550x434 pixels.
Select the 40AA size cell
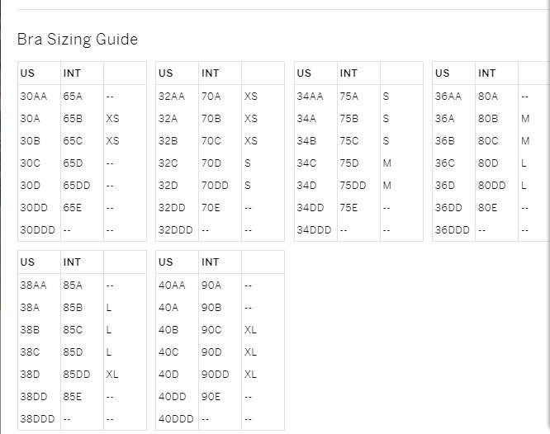coord(172,285)
